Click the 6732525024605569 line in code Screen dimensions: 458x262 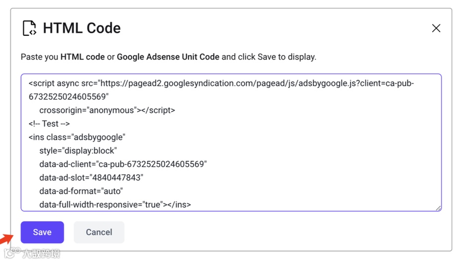69,97
